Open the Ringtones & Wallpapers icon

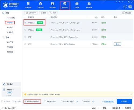coord(53,4)
